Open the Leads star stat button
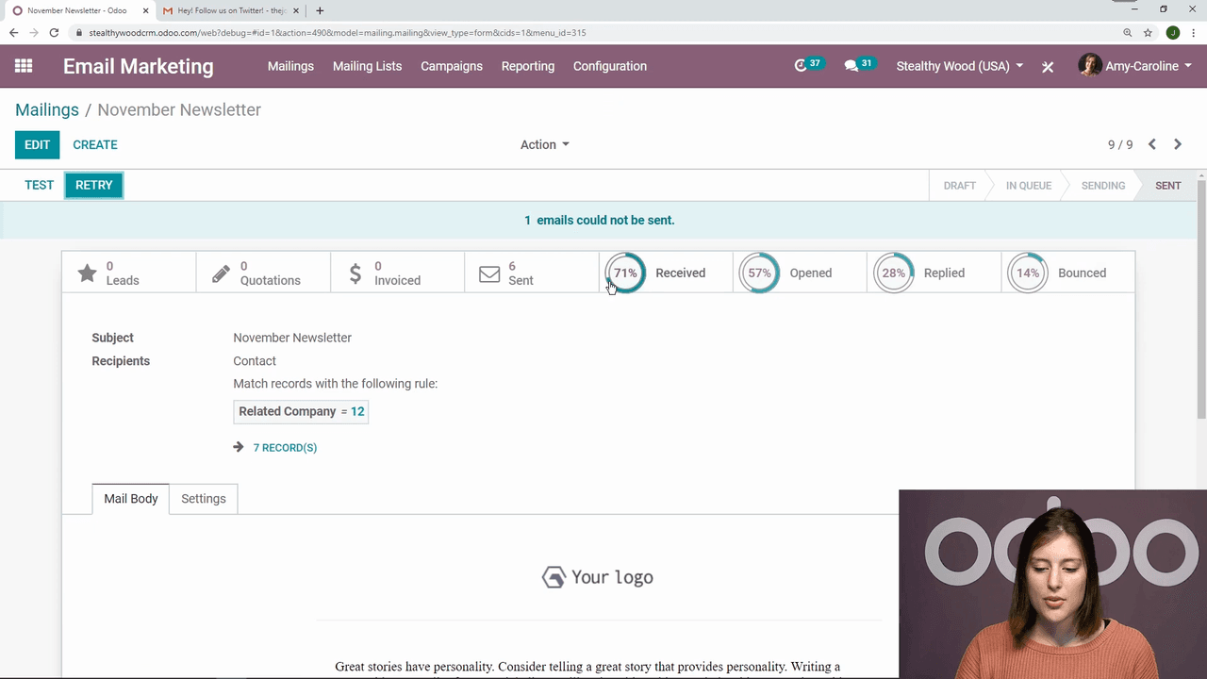Image resolution: width=1207 pixels, height=679 pixels. [128, 273]
